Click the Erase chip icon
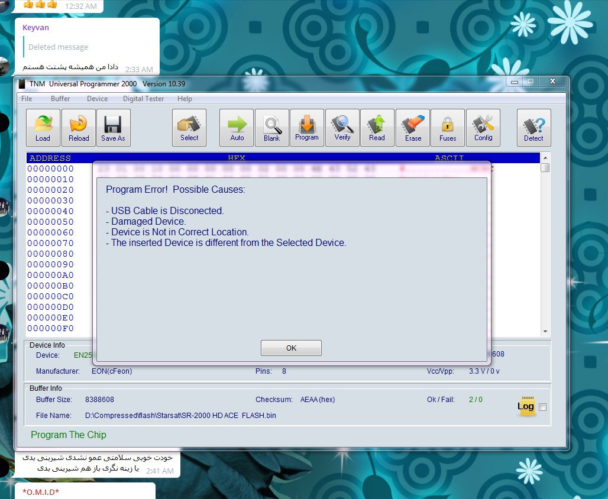Image resolution: width=608 pixels, height=499 pixels. [413, 128]
